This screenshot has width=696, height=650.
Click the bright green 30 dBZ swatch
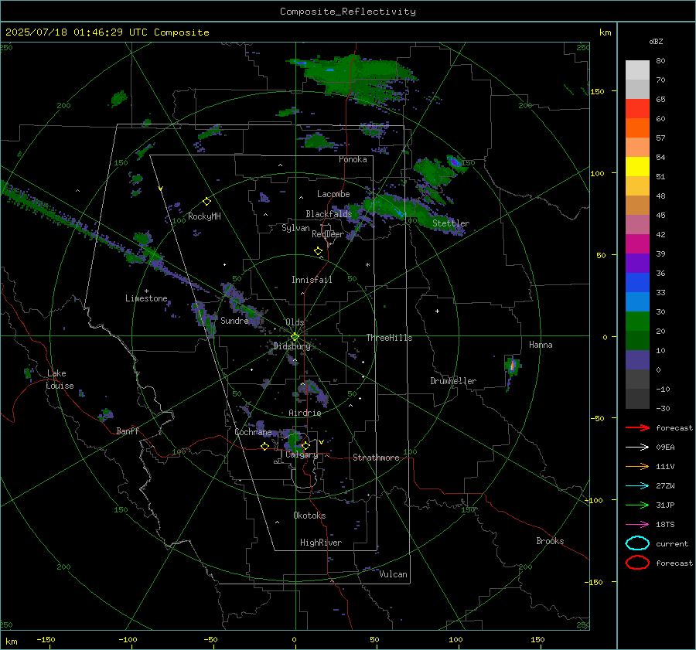click(x=637, y=321)
